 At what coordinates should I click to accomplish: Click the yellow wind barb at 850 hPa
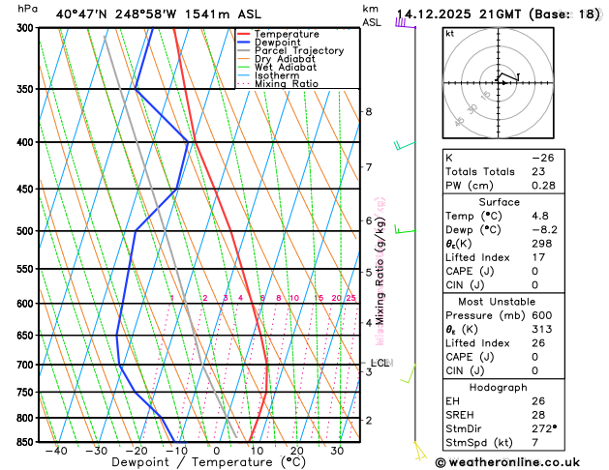[x=419, y=451]
